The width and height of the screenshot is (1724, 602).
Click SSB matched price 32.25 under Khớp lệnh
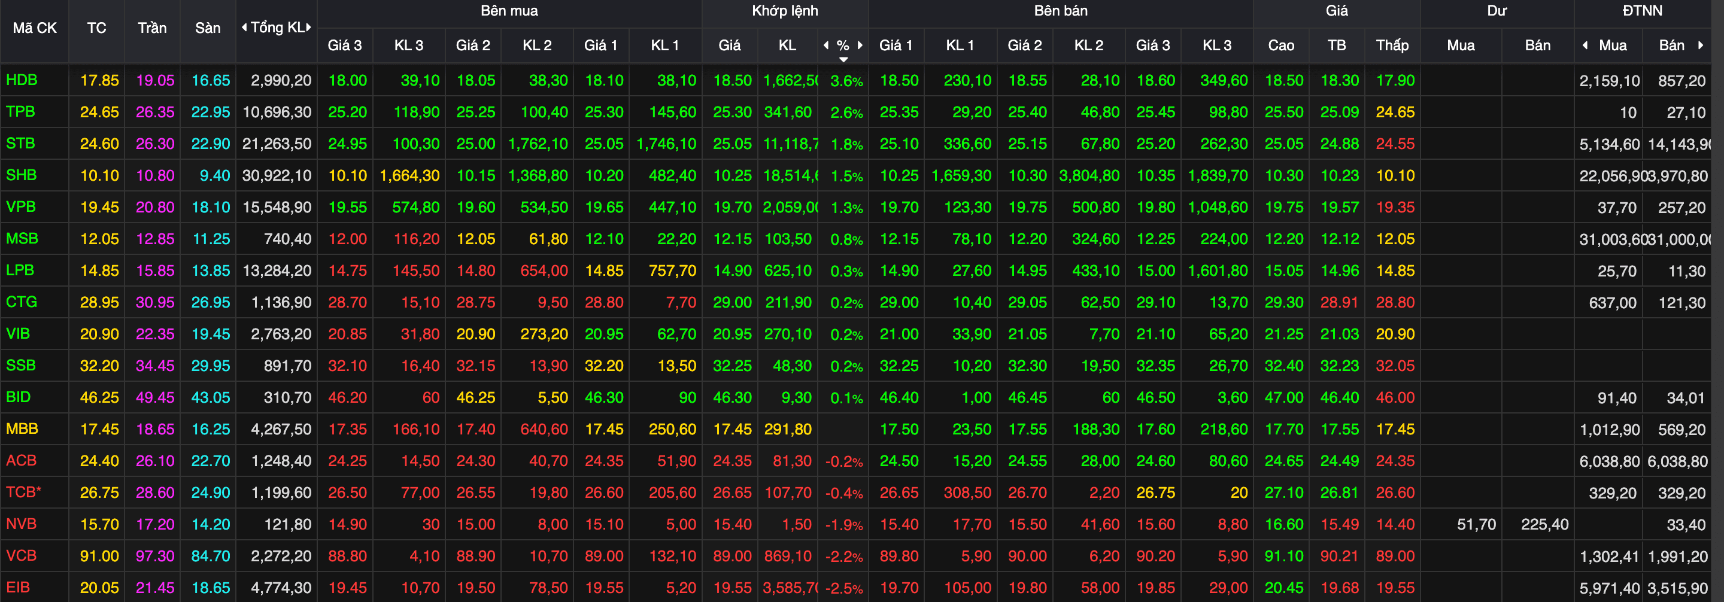coord(732,365)
